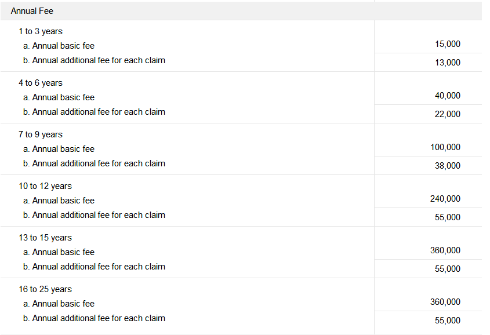The image size is (490, 335).
Task: Click the 13,000 fee amount
Action: click(x=447, y=63)
